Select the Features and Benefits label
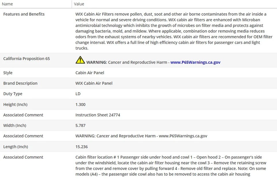The image size is (277, 179). point(24,14)
